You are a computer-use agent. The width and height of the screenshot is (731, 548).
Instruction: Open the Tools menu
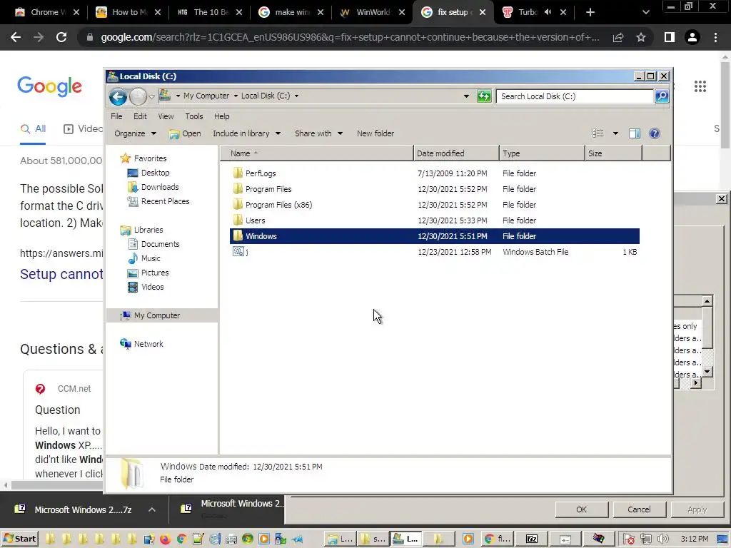click(x=194, y=116)
